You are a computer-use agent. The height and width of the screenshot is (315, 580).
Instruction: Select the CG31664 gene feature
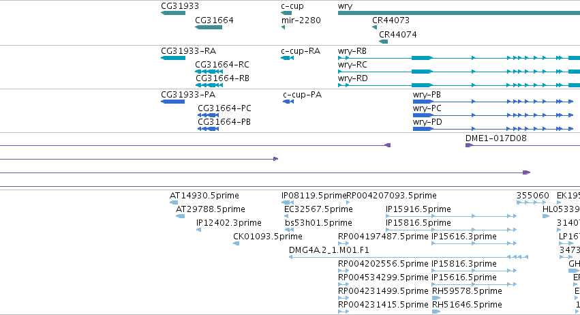point(209,27)
